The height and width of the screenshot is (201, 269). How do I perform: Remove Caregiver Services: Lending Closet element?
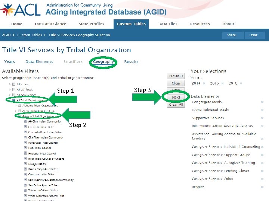tap(262, 171)
